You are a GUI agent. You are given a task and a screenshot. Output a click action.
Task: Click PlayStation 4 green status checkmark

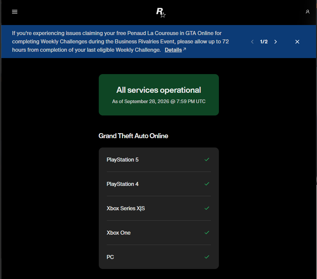point(207,184)
